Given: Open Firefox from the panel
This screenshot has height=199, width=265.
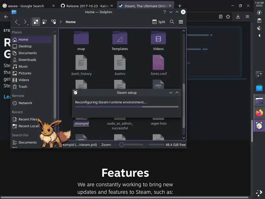Looking at the screenshot, I should pos(259,113).
